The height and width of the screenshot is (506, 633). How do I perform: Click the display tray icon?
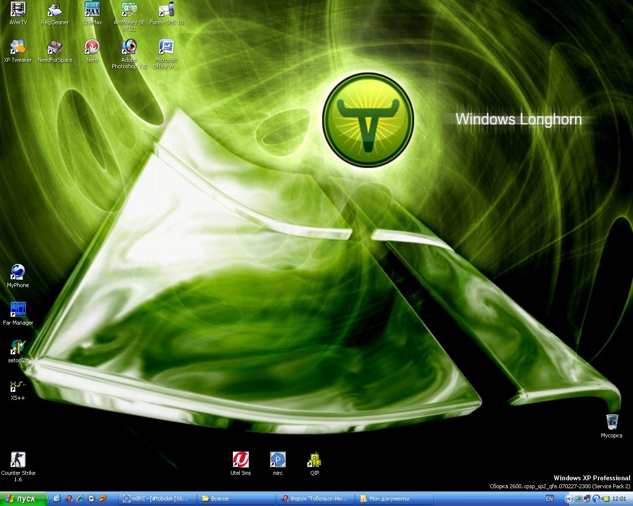click(579, 499)
